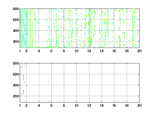Click the 800 label on top plot y-axis
This screenshot has height=115, width=154.
click(x=16, y=9)
